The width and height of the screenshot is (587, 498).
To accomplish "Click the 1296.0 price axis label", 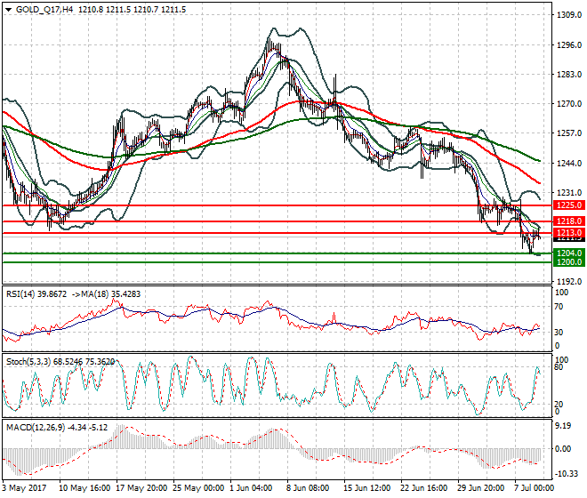I will (x=569, y=45).
